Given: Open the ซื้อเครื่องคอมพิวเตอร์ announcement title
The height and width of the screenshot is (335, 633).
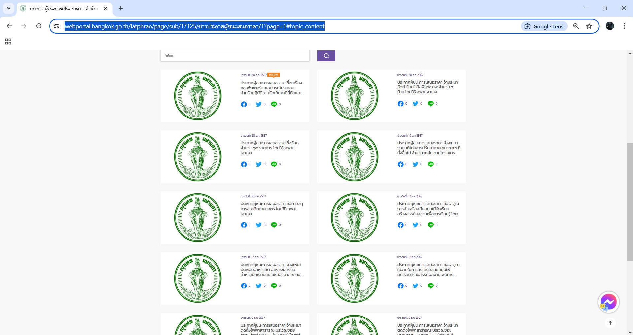Looking at the screenshot, I should (271, 88).
